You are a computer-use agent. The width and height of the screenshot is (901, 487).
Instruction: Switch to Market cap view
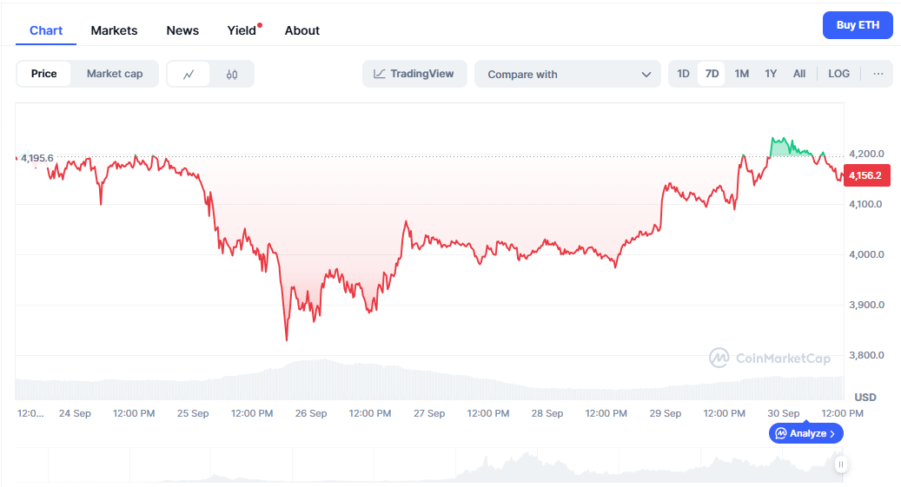click(x=115, y=74)
